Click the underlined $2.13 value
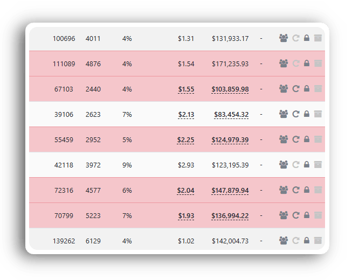Viewport: 352px width, 280px height. (x=186, y=114)
